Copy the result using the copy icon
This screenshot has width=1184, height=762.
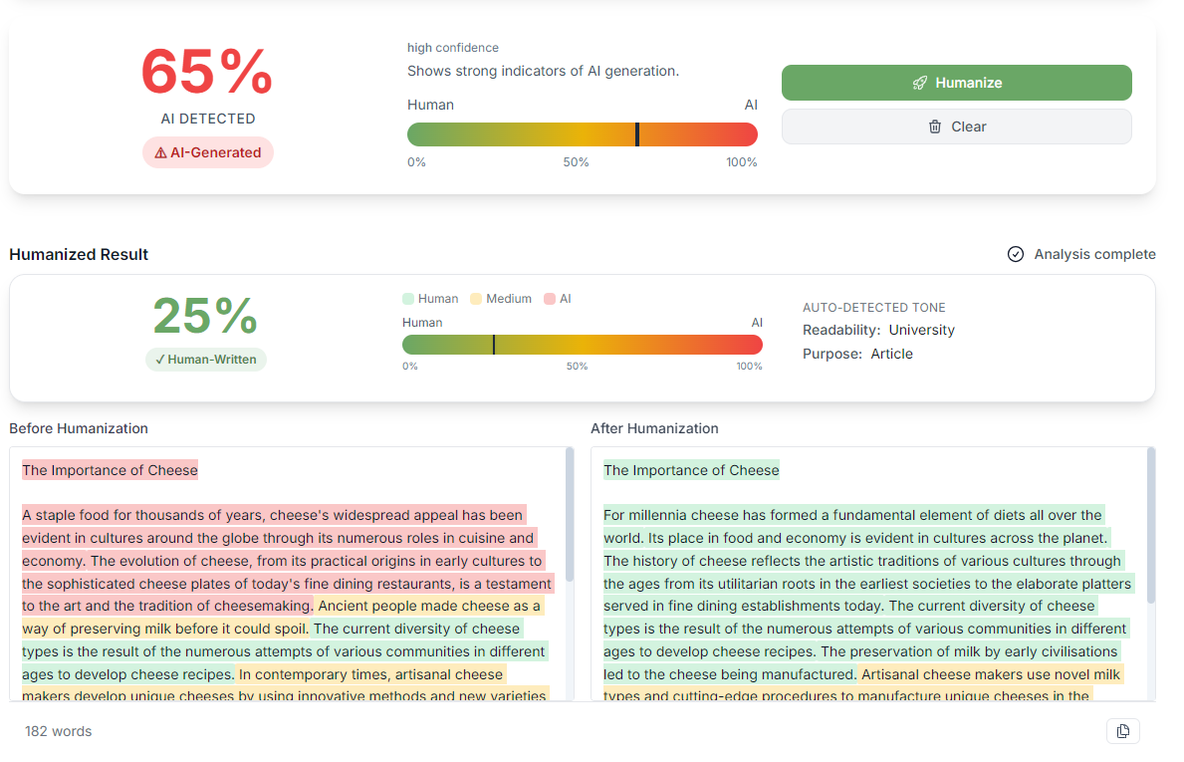[1122, 731]
